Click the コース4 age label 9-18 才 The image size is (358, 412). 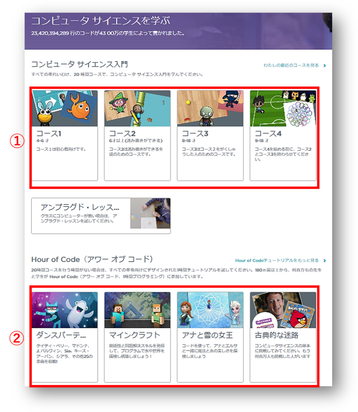(261, 141)
